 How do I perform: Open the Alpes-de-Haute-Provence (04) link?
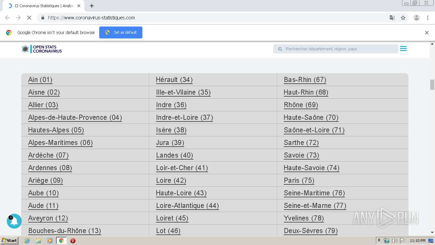tap(75, 117)
